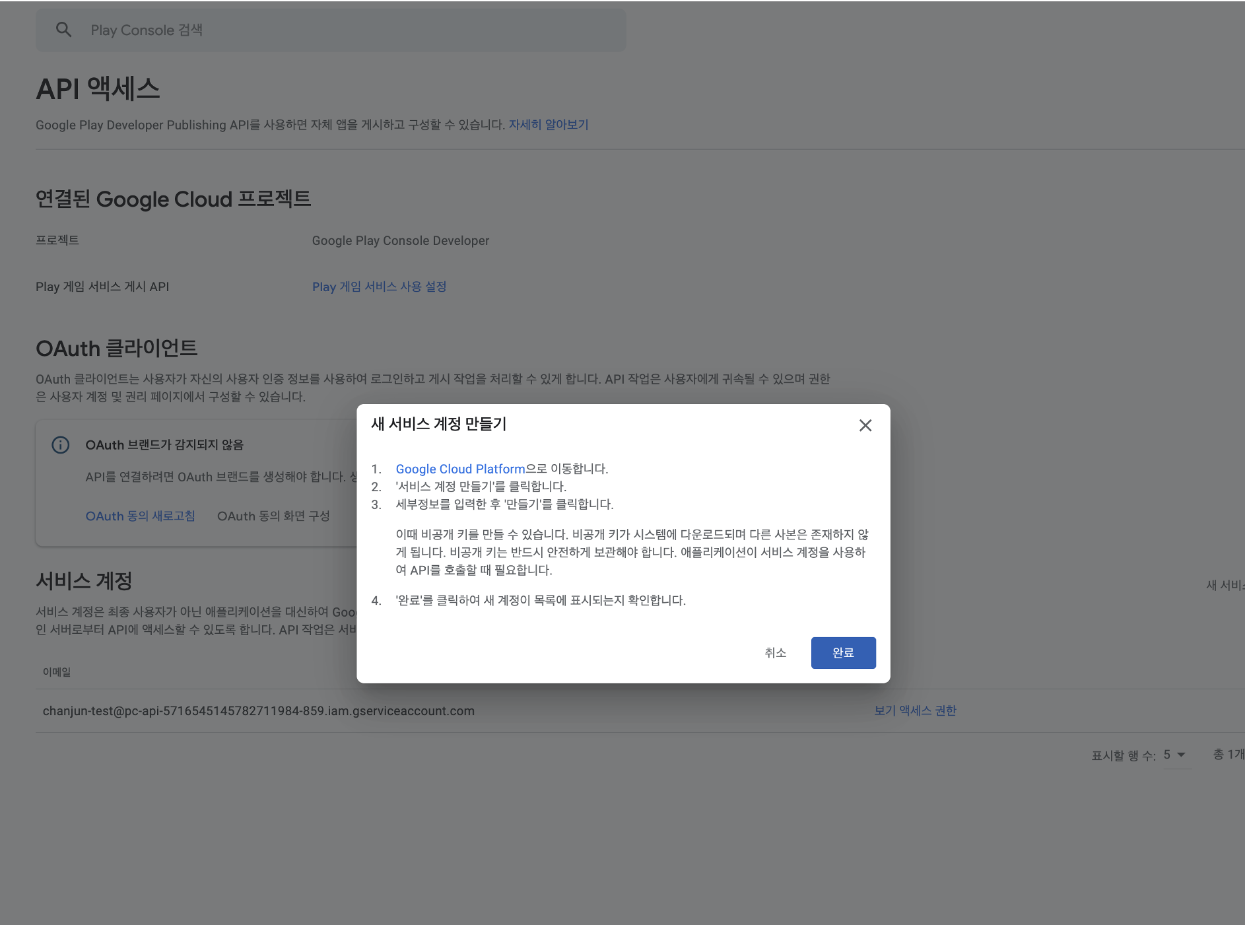Open the 자세히 알아보기 link
1245x927 pixels.
point(548,125)
